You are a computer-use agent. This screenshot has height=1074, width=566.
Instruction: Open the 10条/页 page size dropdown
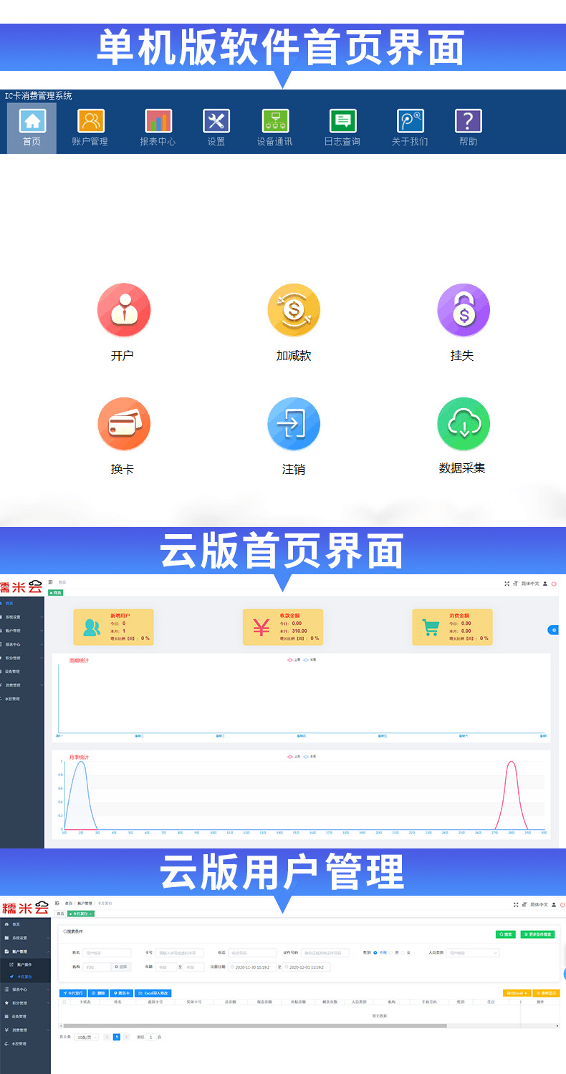tap(87, 1037)
